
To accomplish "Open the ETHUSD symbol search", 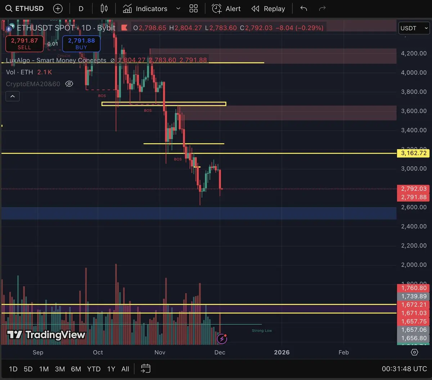I will tap(24, 9).
